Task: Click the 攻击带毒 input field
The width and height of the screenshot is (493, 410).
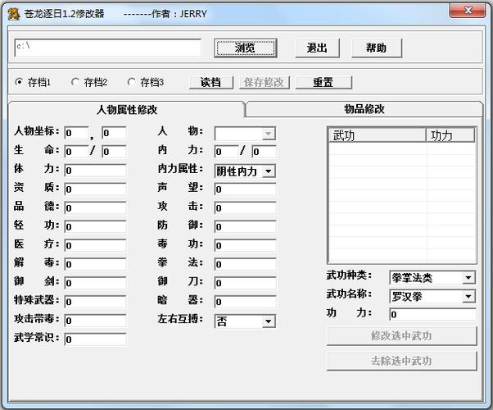Action: click(95, 321)
